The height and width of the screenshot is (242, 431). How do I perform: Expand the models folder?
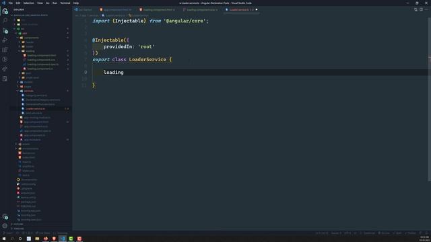(28, 82)
